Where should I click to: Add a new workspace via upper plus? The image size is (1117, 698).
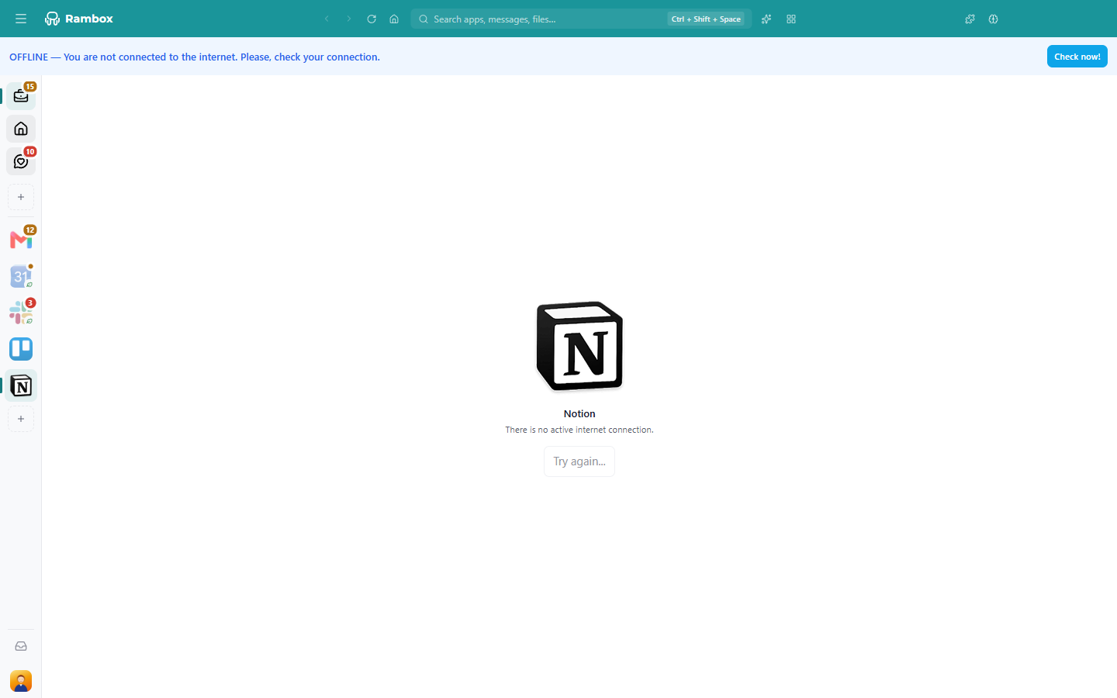[21, 197]
